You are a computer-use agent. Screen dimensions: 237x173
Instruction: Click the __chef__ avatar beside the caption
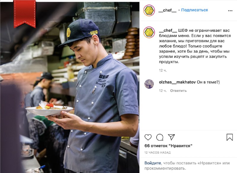pyautogui.click(x=149, y=32)
